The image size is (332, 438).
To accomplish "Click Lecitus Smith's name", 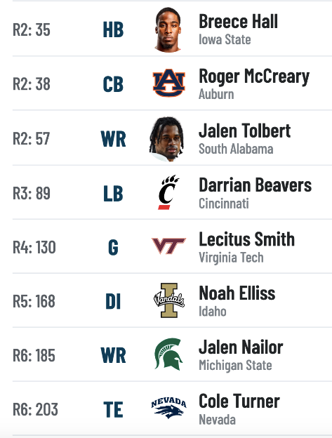I will point(246,239).
